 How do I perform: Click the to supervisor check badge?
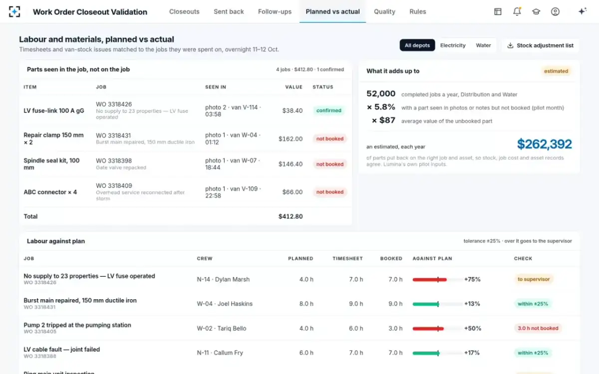(x=534, y=279)
